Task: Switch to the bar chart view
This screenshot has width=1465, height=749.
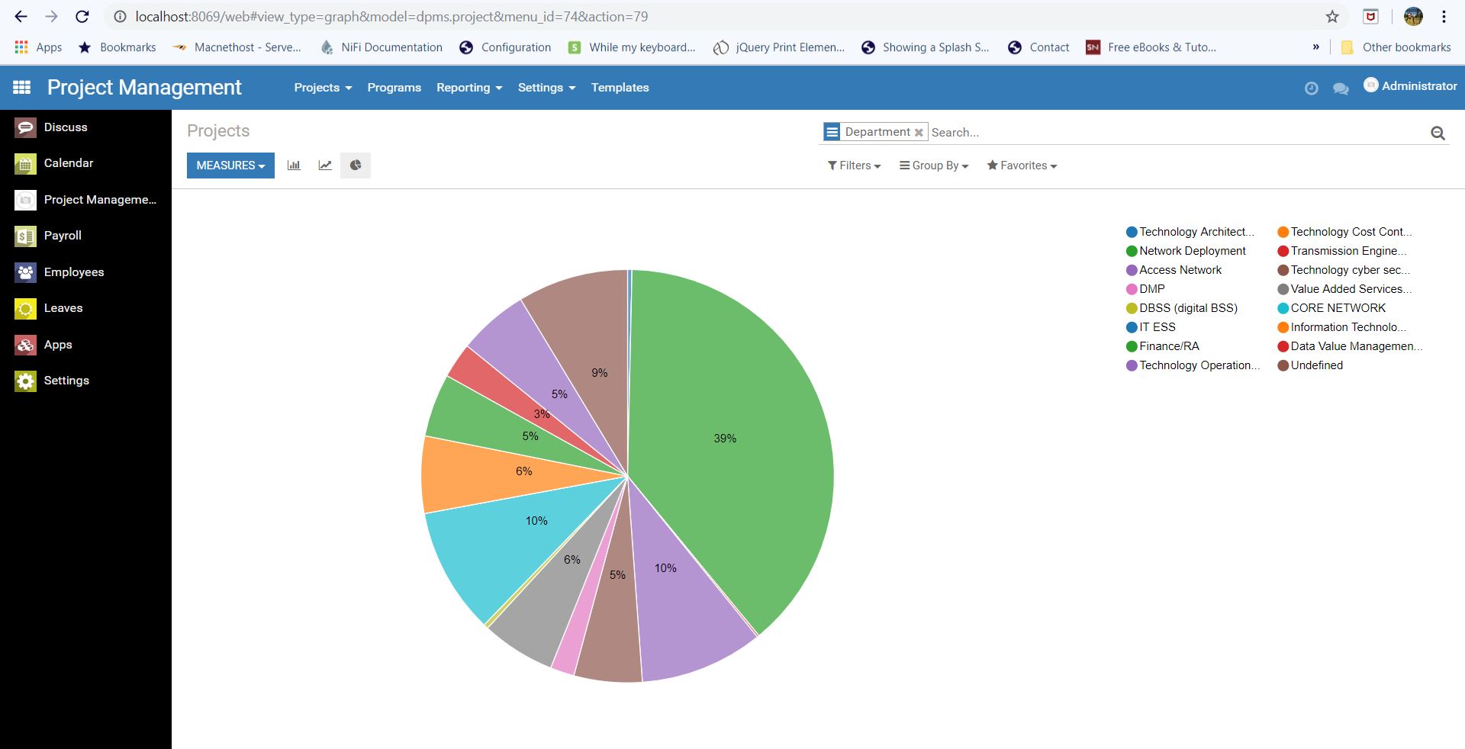Action: pos(294,165)
